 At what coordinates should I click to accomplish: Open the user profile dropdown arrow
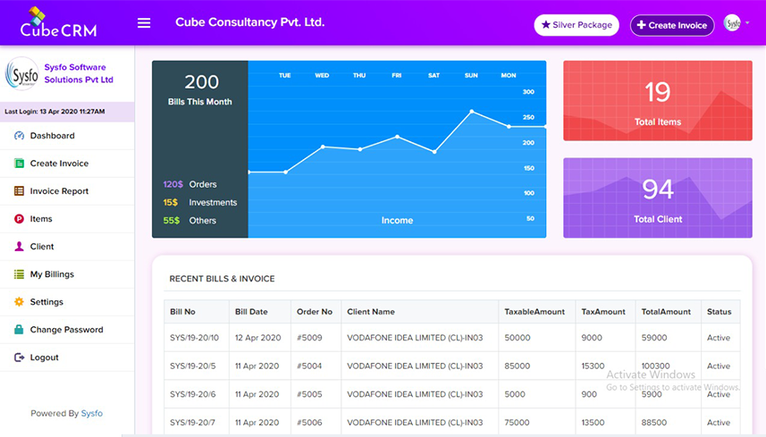click(x=747, y=23)
